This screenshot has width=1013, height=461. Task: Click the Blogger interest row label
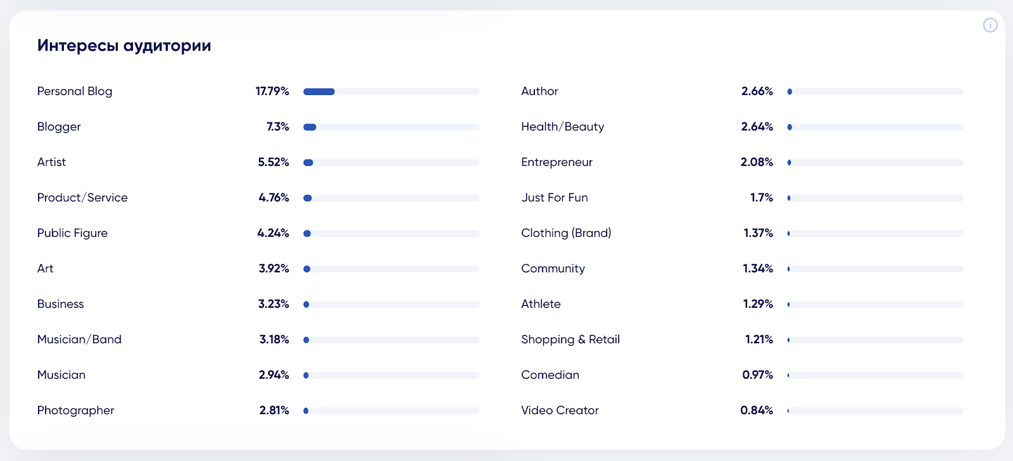point(59,127)
